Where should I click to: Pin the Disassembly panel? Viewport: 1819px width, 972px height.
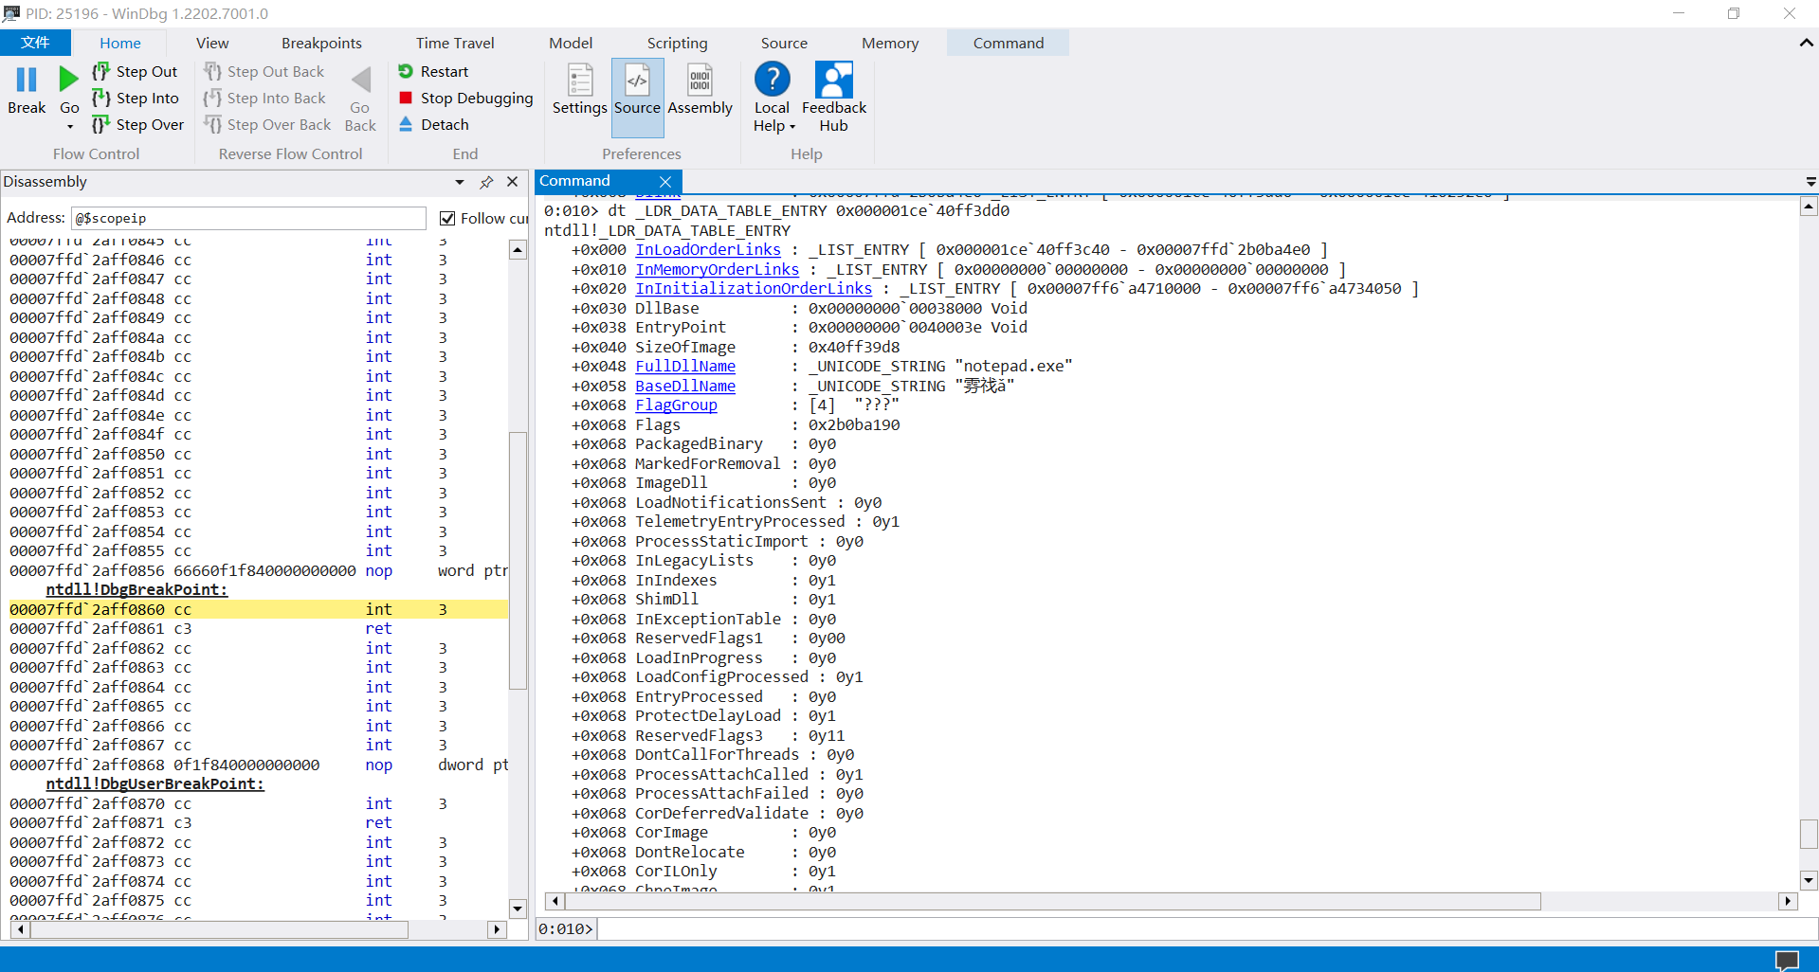(x=486, y=182)
